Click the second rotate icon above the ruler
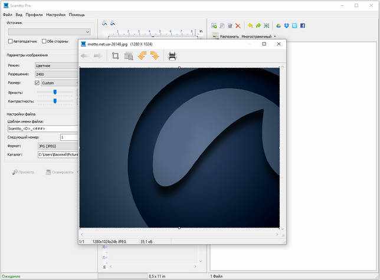The height and width of the screenshot is (280, 380). click(113, 24)
